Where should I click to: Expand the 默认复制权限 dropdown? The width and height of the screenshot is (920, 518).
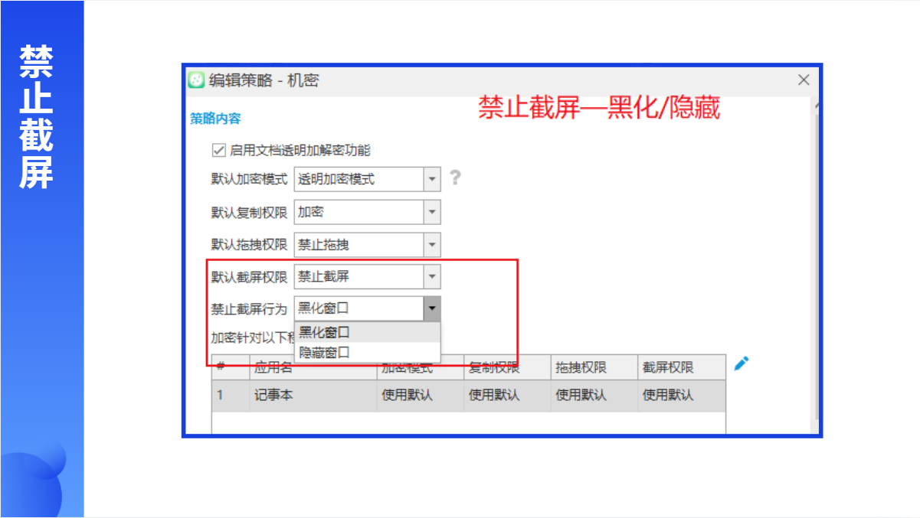click(x=432, y=212)
